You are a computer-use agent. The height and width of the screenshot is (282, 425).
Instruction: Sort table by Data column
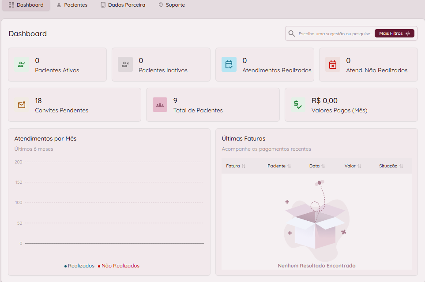click(317, 166)
